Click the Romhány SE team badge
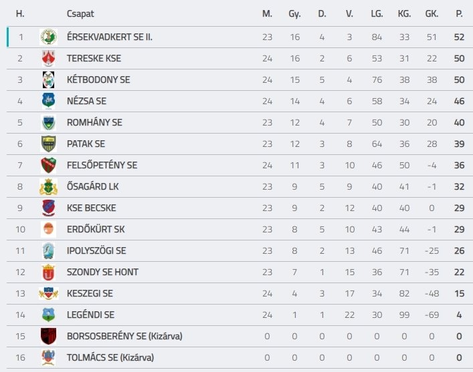The image size is (473, 372). pyautogui.click(x=49, y=123)
